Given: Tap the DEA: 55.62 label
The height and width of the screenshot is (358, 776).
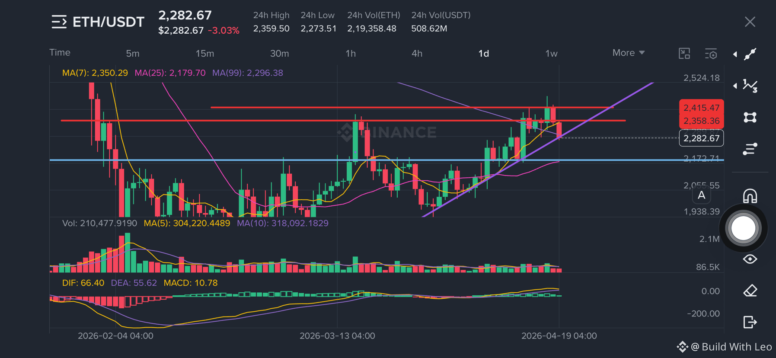Looking at the screenshot, I should pyautogui.click(x=134, y=283).
